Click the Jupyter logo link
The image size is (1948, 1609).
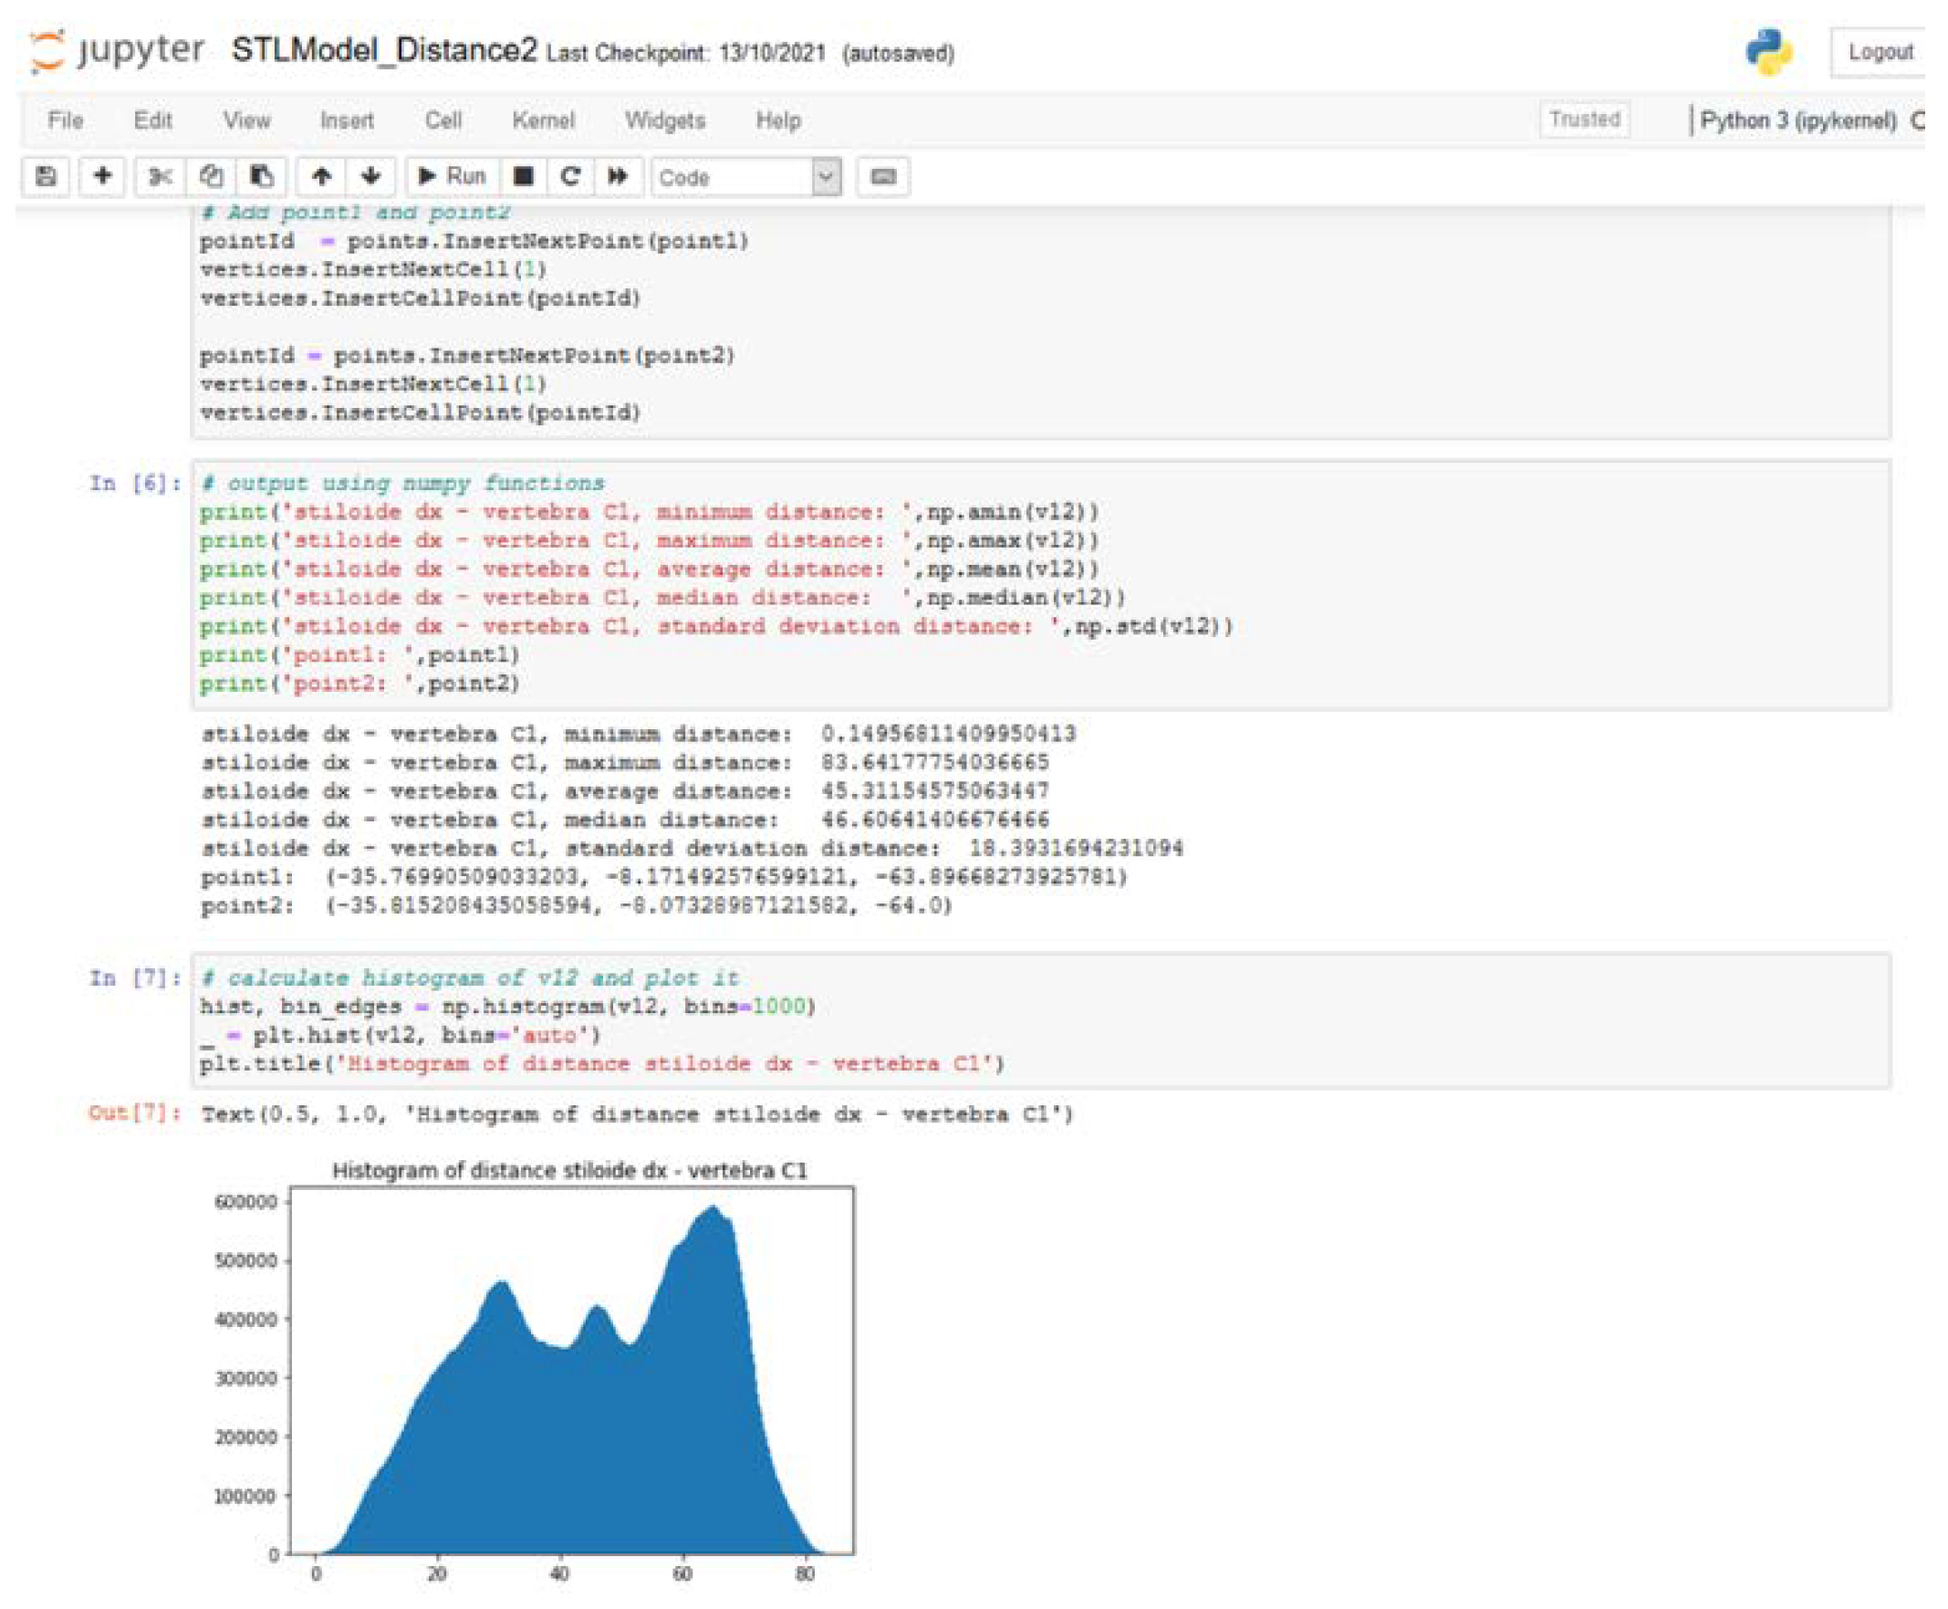117,50
